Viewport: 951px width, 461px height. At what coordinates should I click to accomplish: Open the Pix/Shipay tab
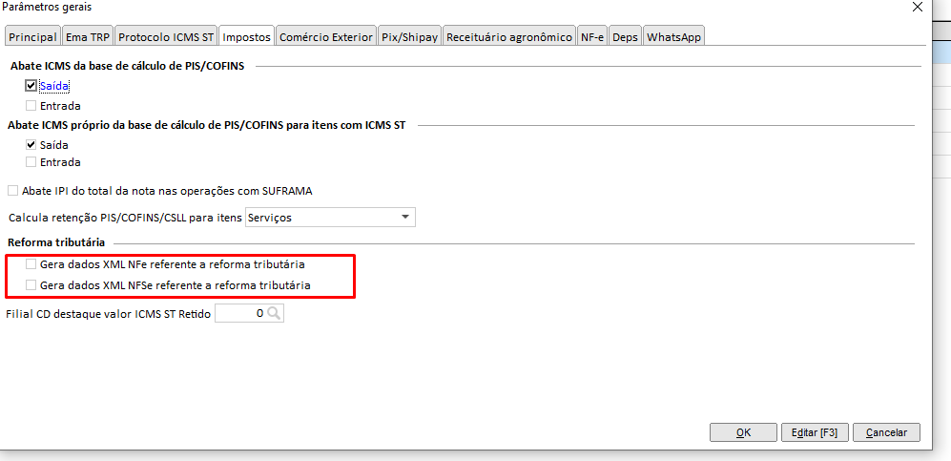[409, 37]
